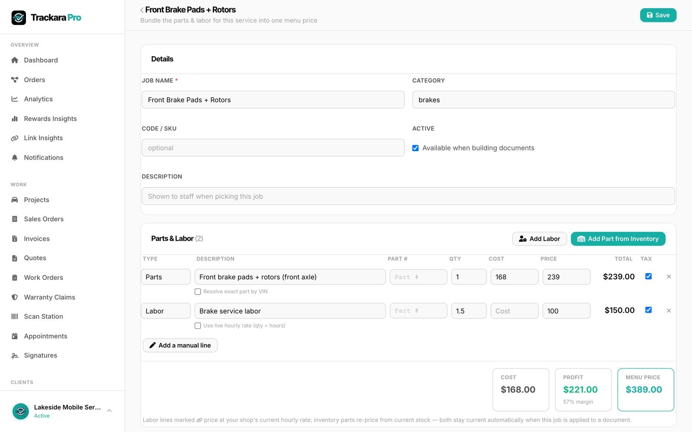Click the Profit $221.00 card

pyautogui.click(x=583, y=390)
